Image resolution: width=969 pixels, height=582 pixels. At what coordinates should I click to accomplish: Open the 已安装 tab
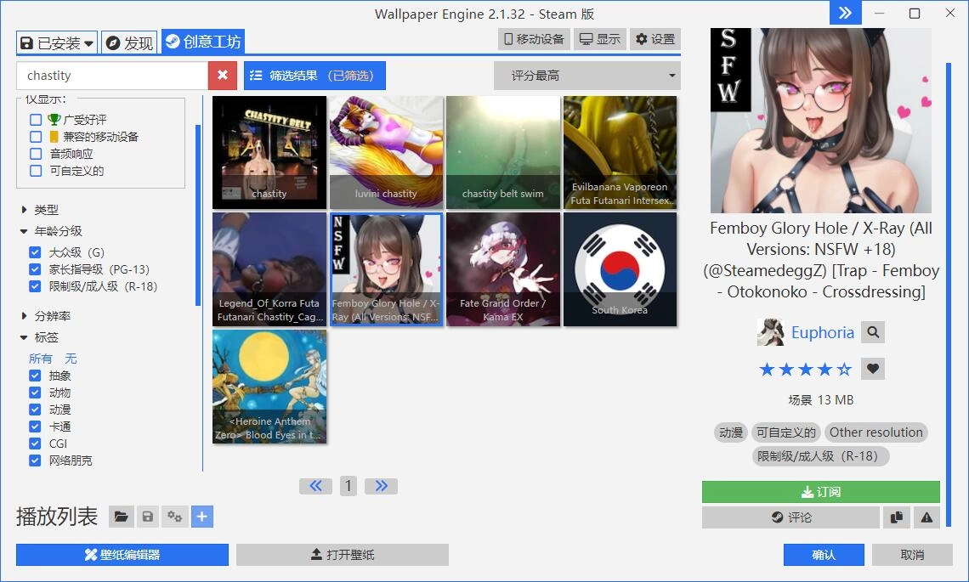pyautogui.click(x=57, y=42)
